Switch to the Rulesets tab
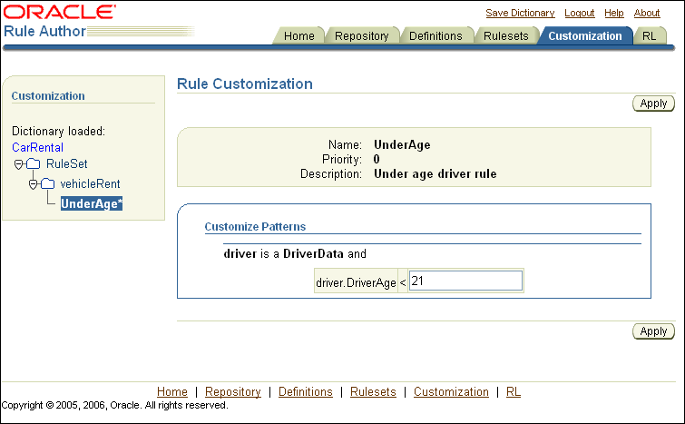685x424 pixels. tap(506, 35)
